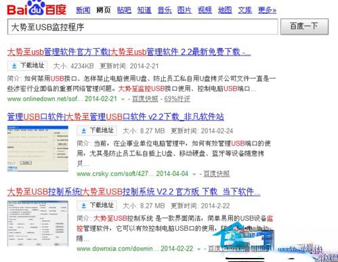Open result 大势至usb管理软件官方下载
This screenshot has width=338, height=262.
pyautogui.click(x=129, y=52)
